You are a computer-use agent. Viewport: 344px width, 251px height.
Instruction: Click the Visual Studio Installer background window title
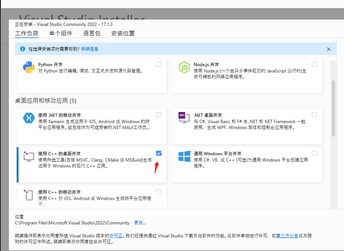(x=82, y=17)
